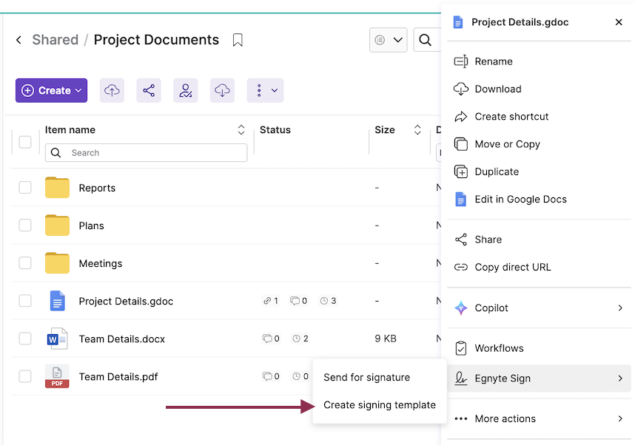This screenshot has height=445, width=635.
Task: Click the Workflows icon
Action: pos(460,347)
